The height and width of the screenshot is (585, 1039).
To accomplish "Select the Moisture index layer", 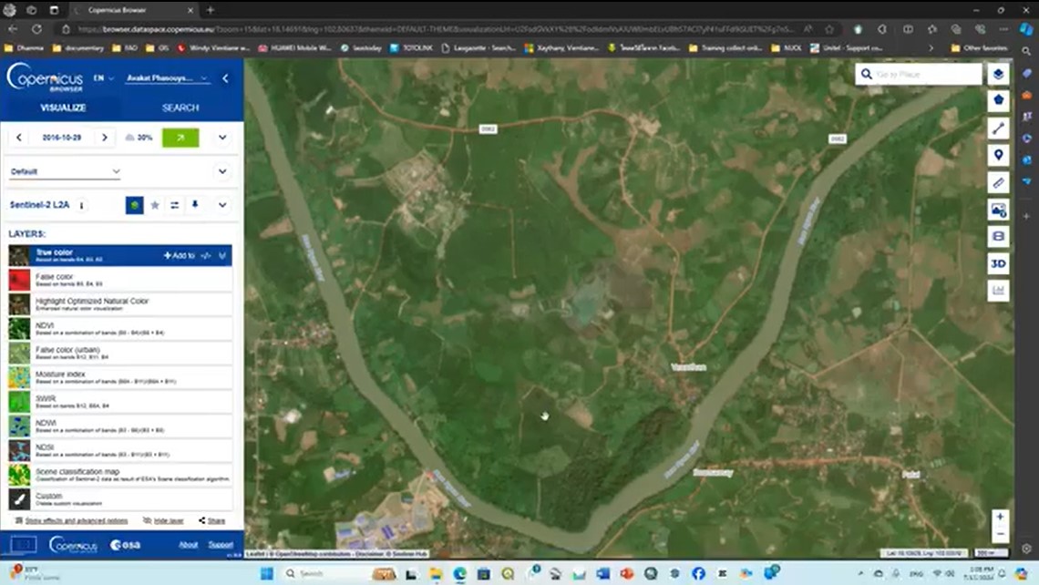I will tap(120, 377).
